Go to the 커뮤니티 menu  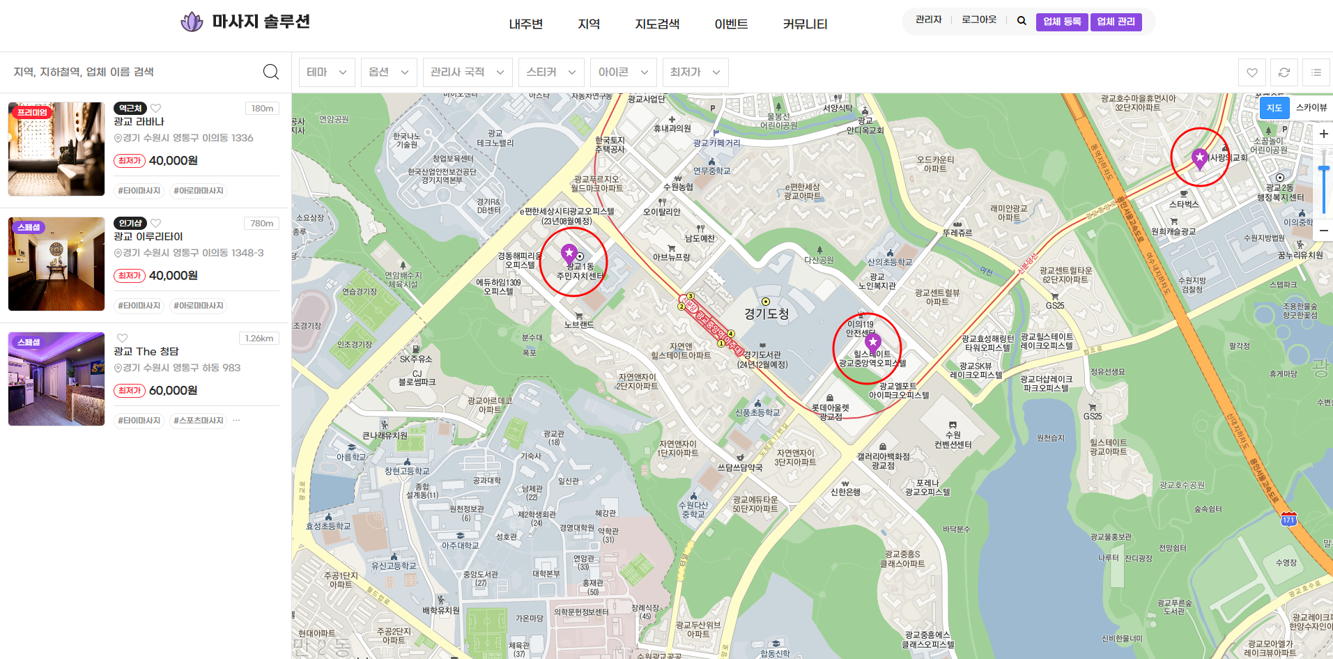805,24
